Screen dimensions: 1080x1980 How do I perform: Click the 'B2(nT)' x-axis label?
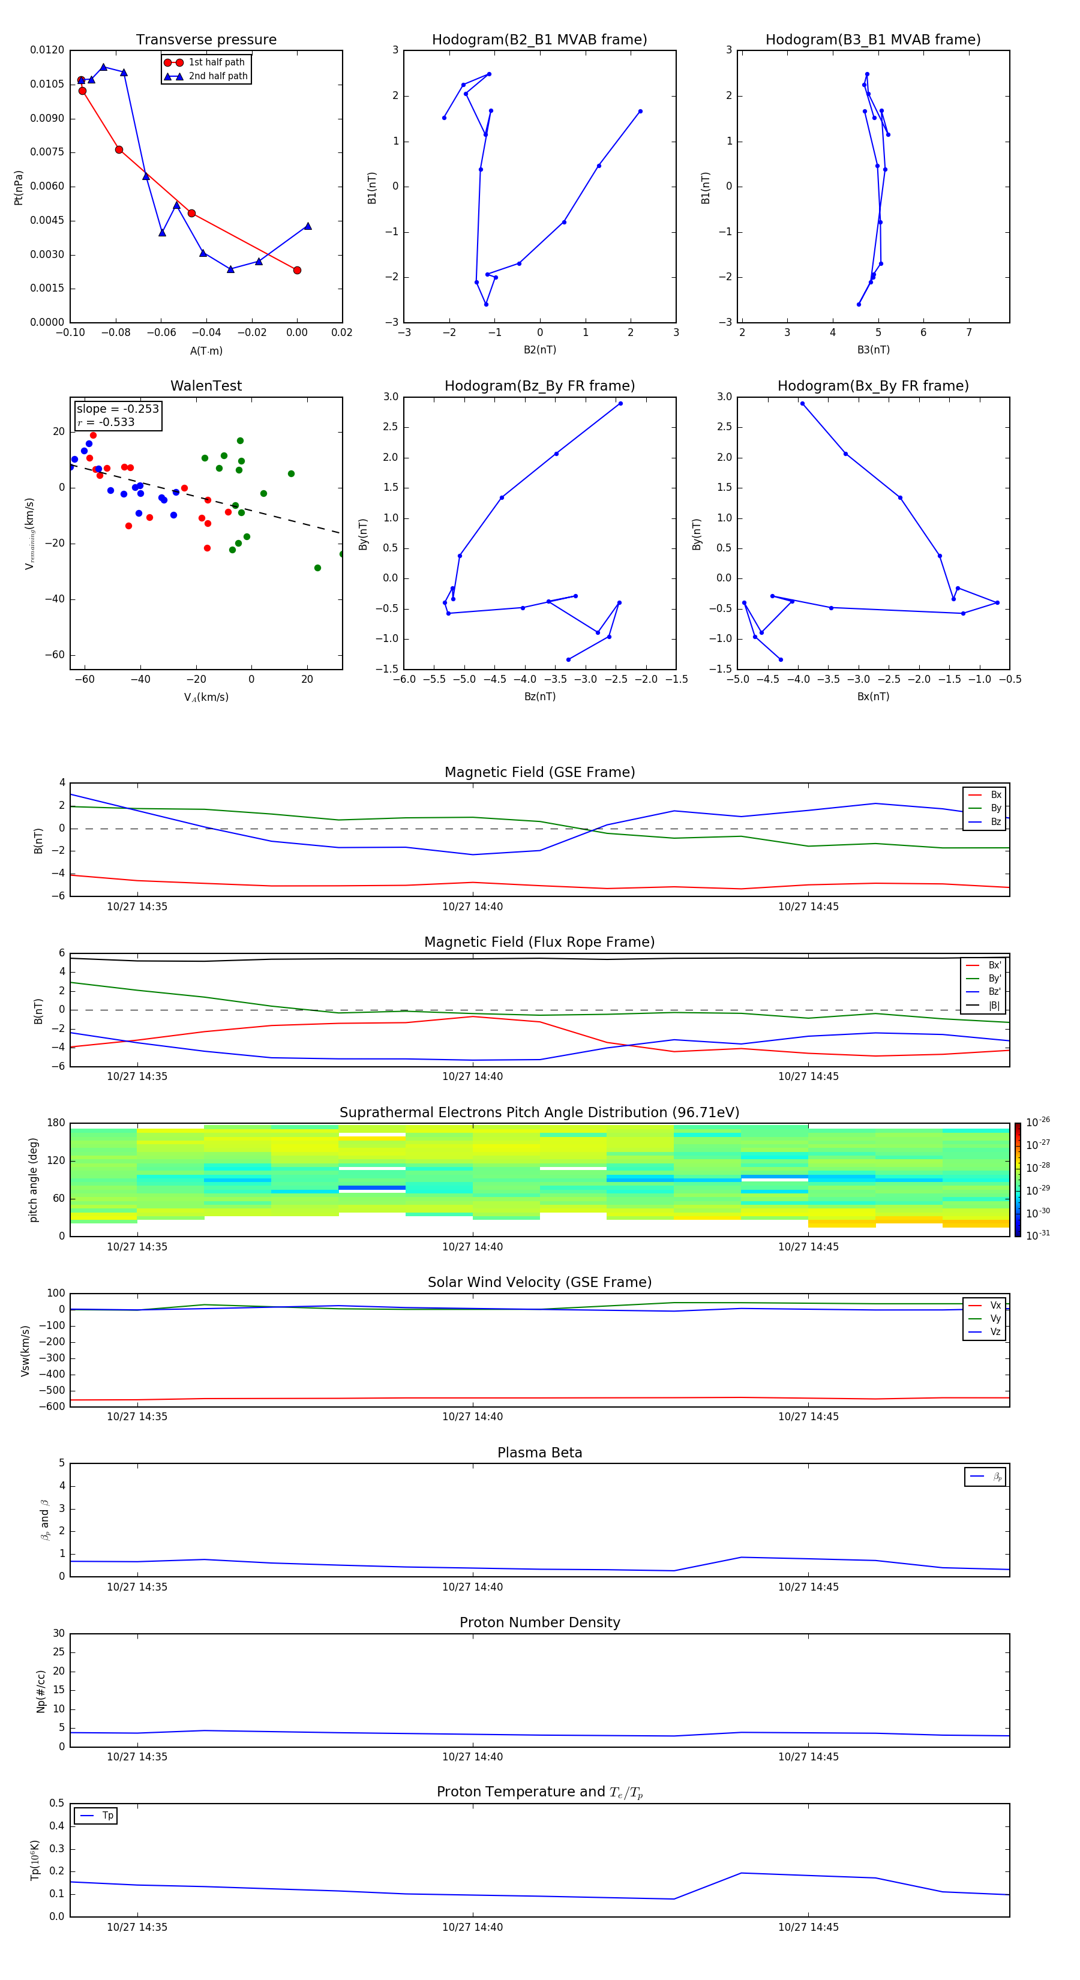click(x=539, y=350)
